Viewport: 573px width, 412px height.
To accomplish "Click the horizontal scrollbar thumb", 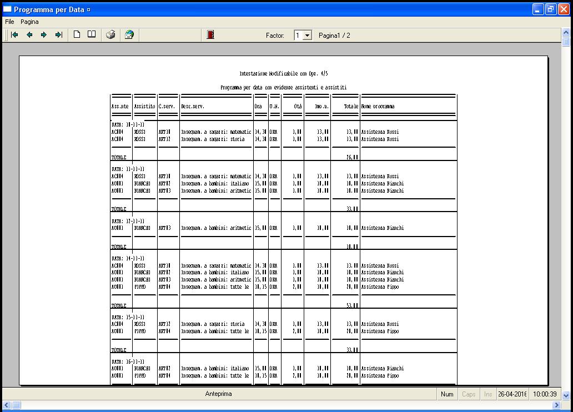I will click(x=17, y=405).
